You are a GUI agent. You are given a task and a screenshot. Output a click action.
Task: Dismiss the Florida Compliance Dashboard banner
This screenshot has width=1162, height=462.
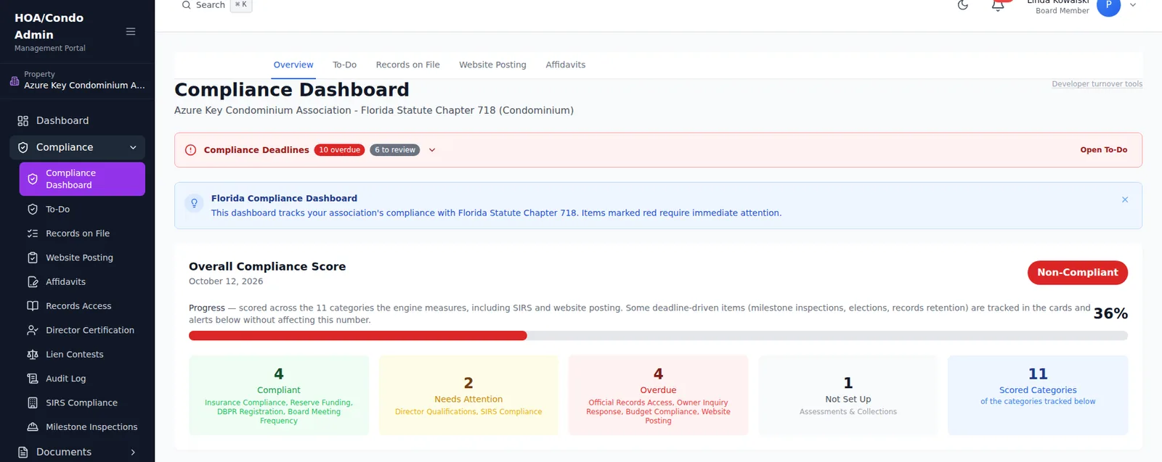1125,199
